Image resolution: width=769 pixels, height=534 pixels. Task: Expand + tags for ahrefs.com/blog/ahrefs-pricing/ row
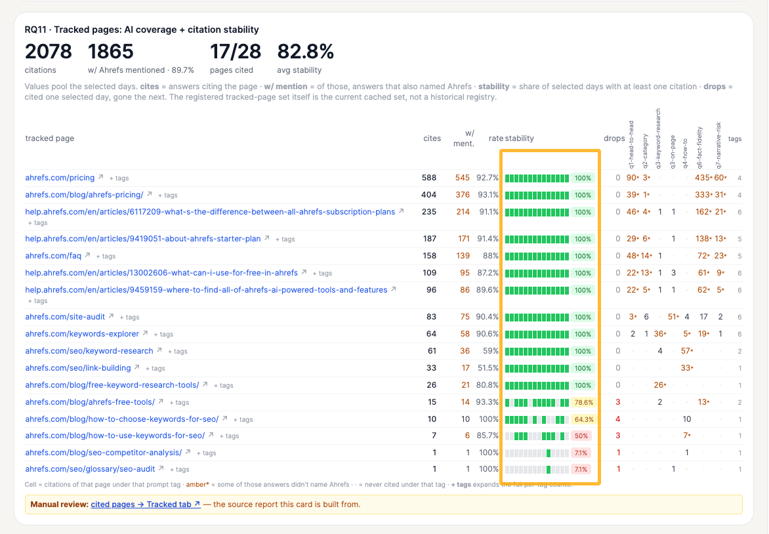pyautogui.click(x=168, y=195)
